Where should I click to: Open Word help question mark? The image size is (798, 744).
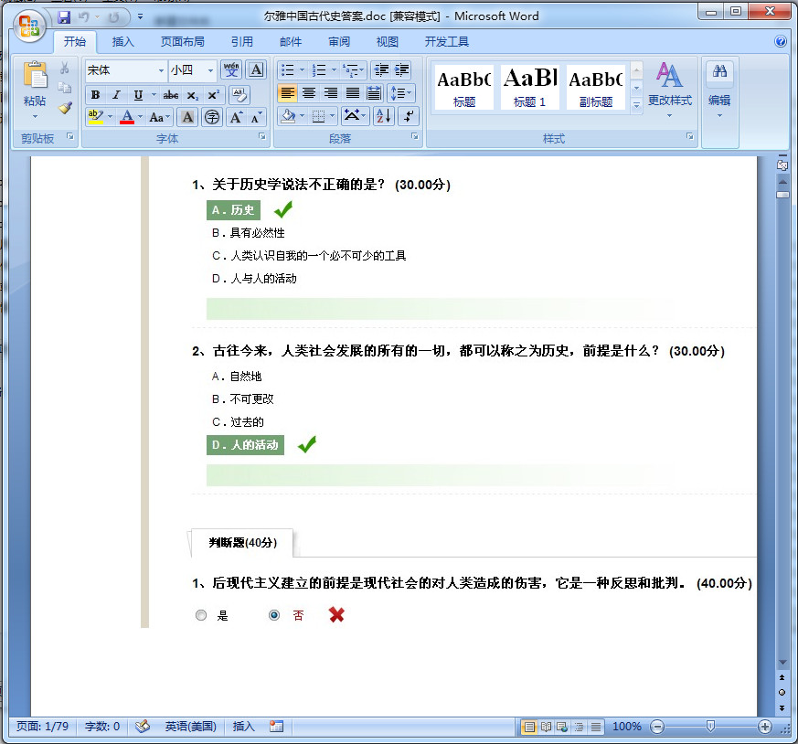click(781, 42)
